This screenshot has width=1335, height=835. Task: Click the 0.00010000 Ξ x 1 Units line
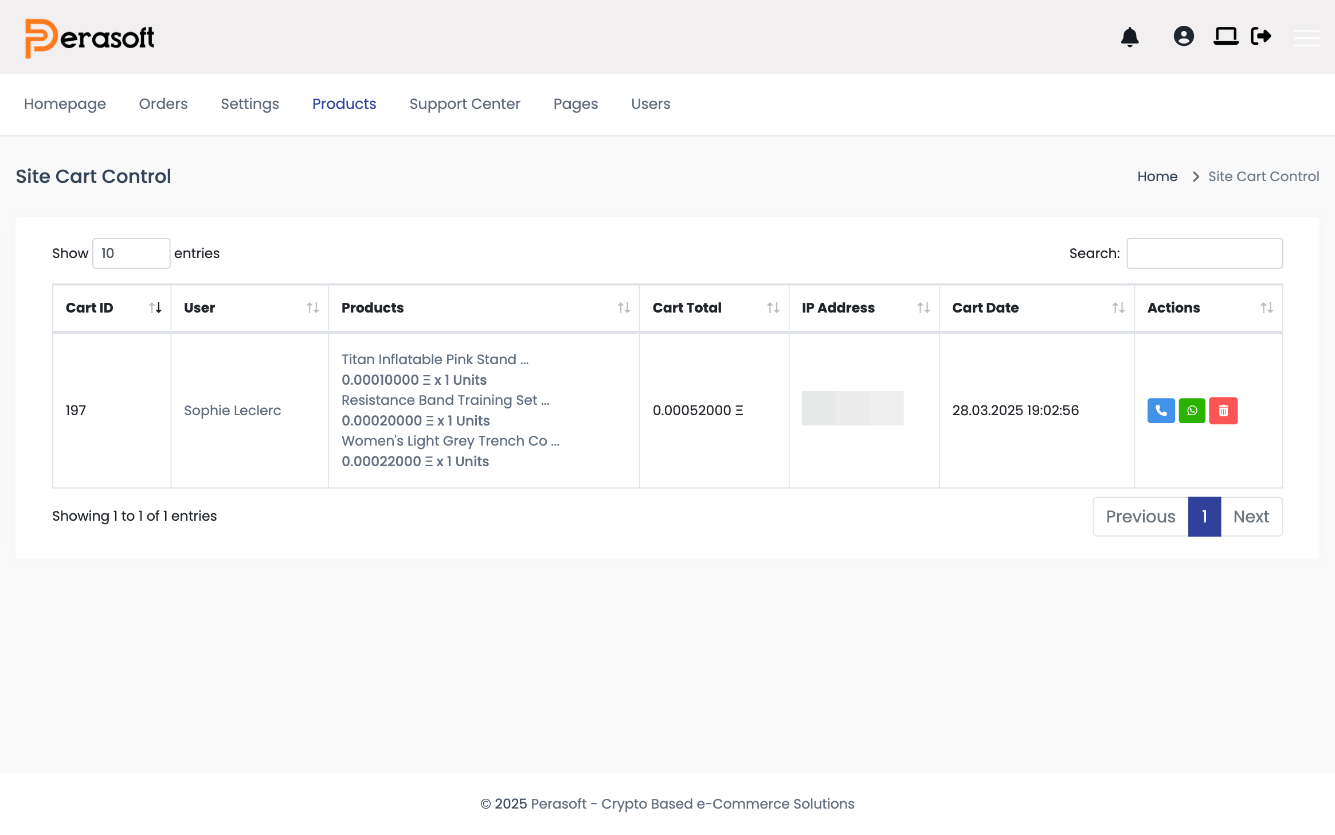click(414, 380)
